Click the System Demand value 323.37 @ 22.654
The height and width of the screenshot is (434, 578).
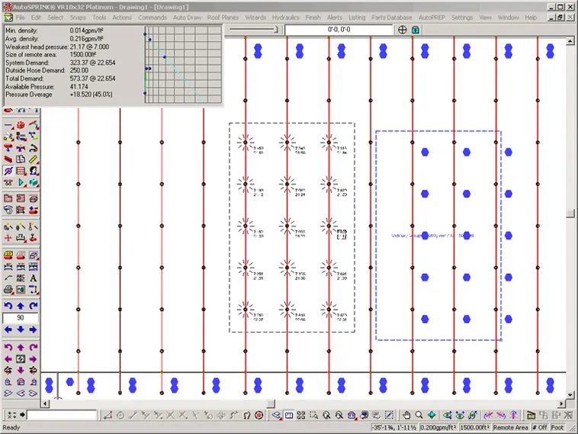pyautogui.click(x=92, y=63)
